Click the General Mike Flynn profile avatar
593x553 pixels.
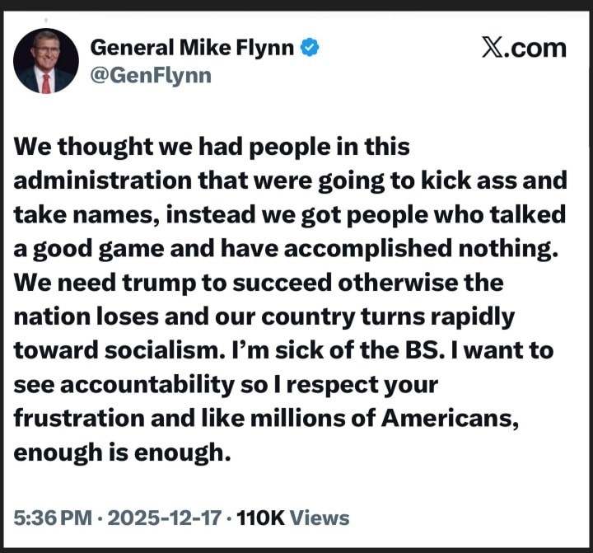point(46,60)
